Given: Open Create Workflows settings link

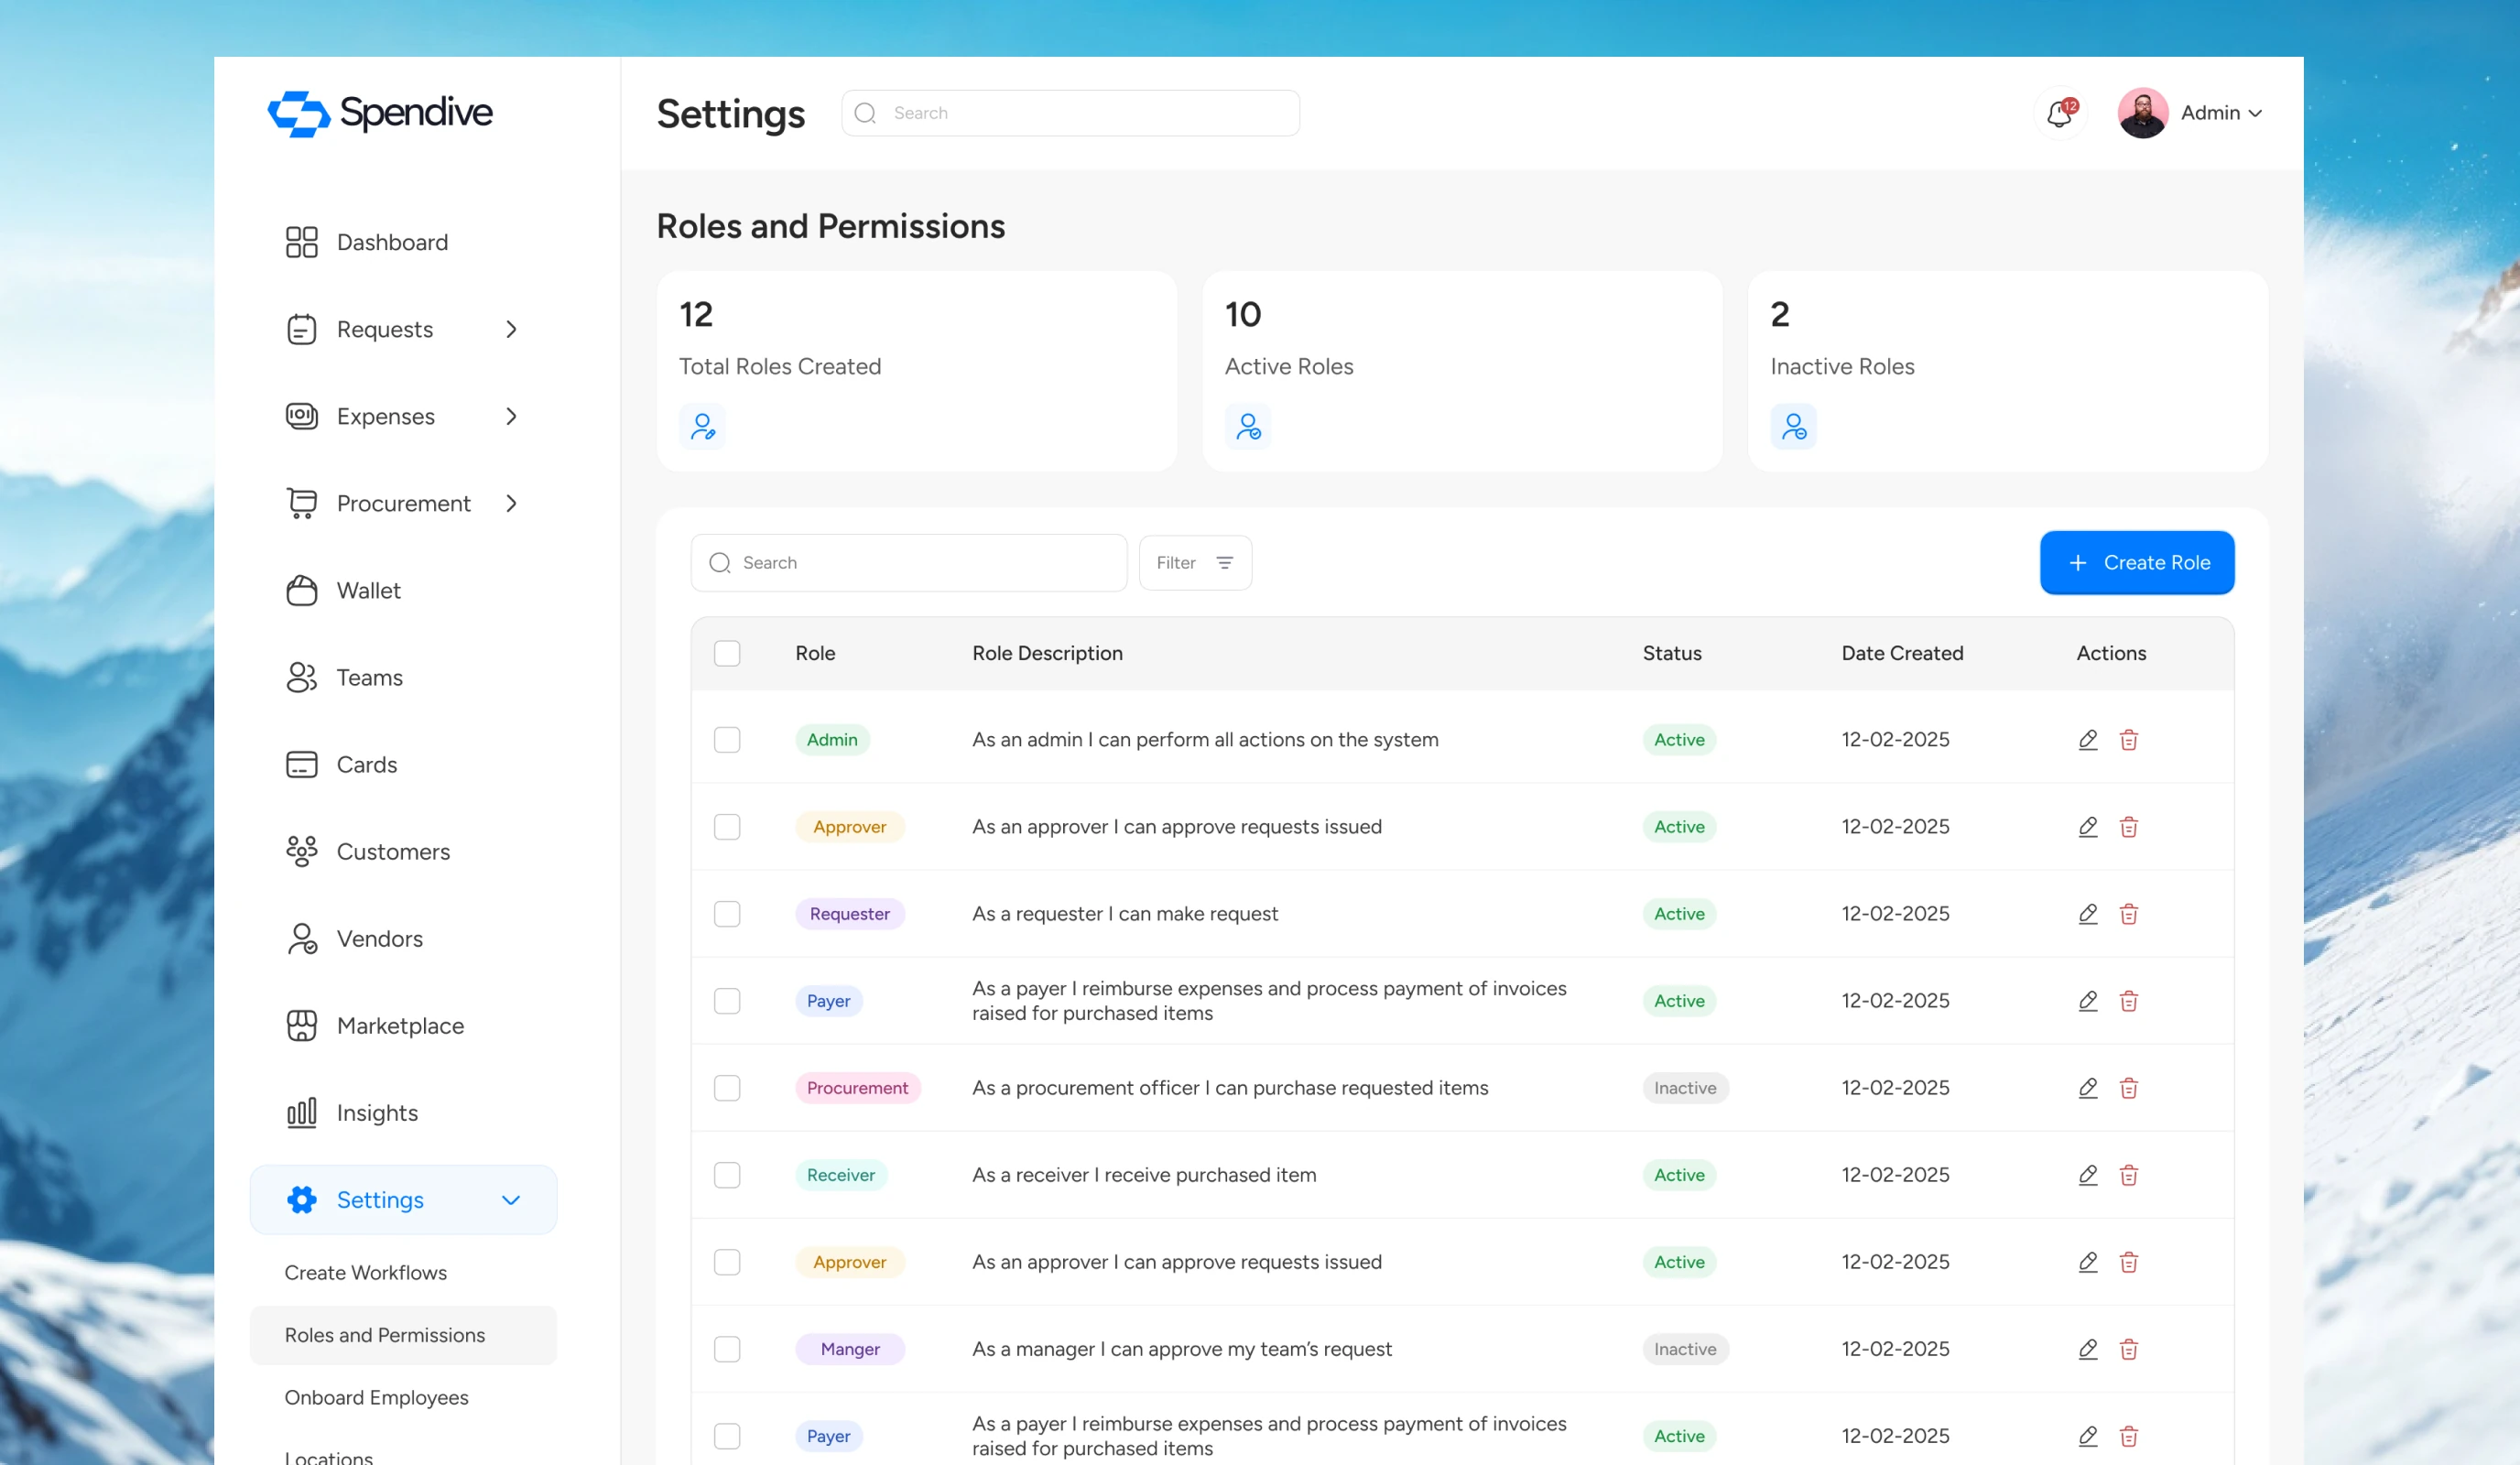Looking at the screenshot, I should pyautogui.click(x=365, y=1272).
